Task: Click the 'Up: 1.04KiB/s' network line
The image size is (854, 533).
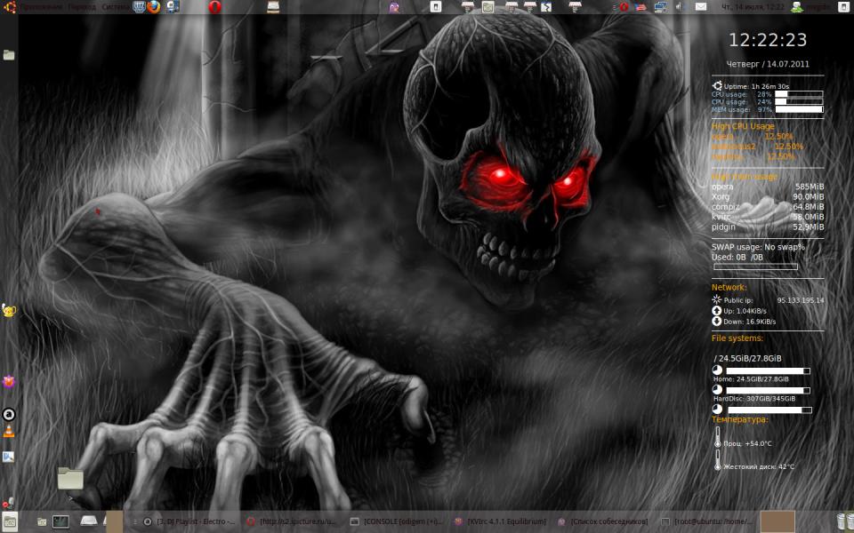Action: coord(739,311)
